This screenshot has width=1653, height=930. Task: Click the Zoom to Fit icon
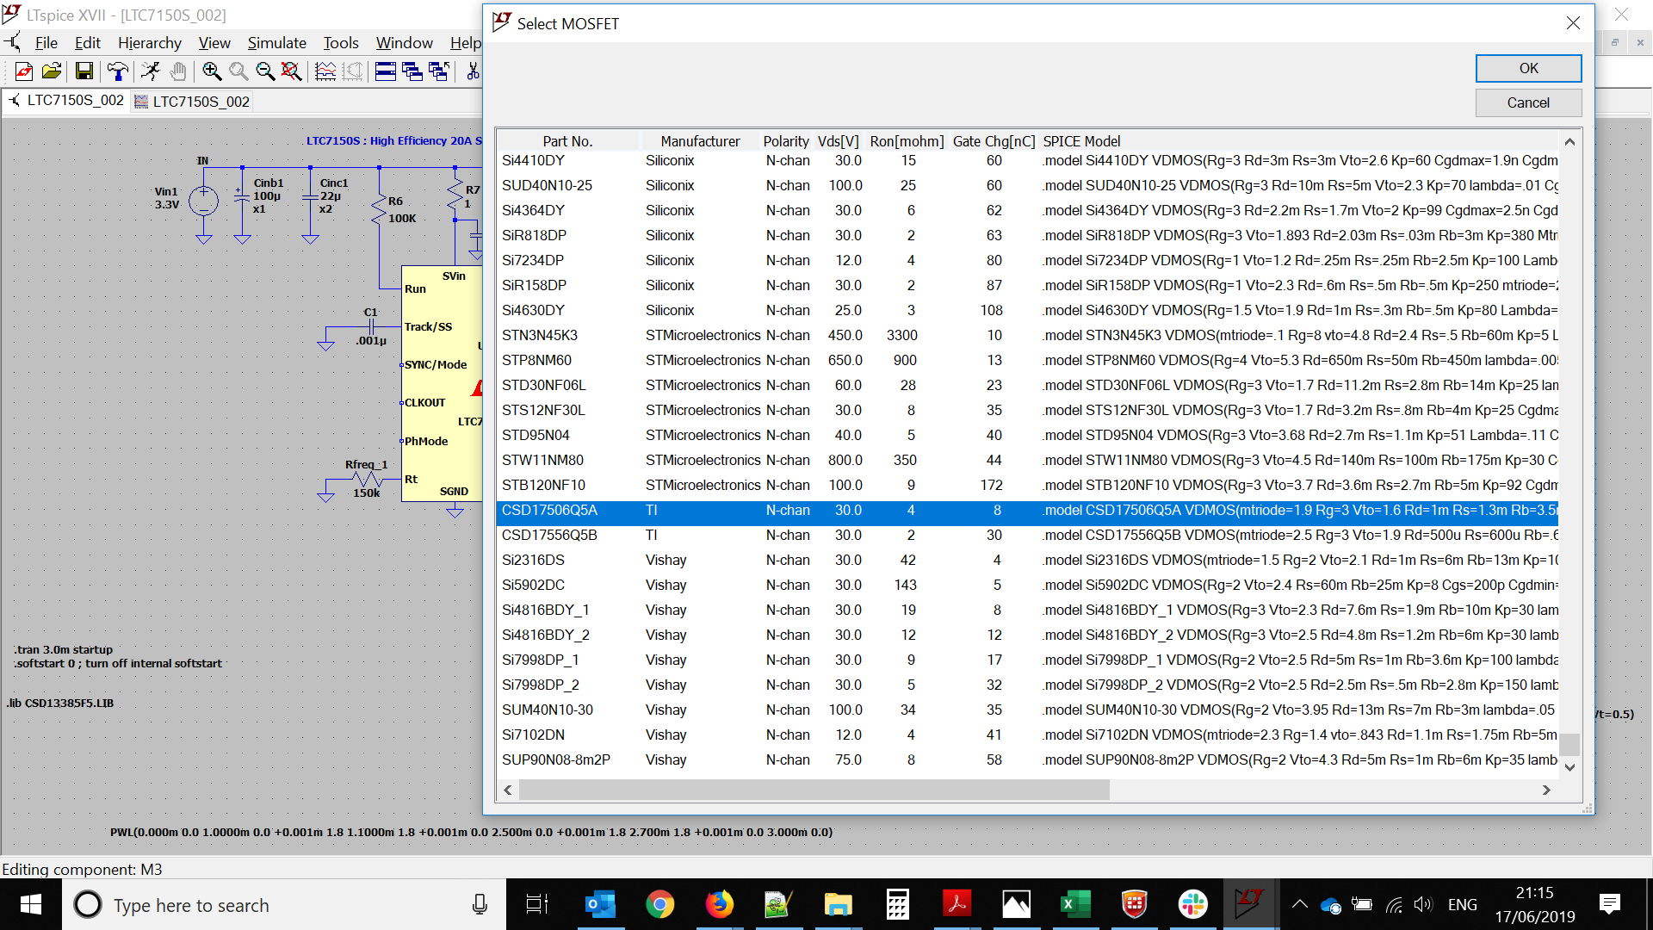tap(292, 71)
